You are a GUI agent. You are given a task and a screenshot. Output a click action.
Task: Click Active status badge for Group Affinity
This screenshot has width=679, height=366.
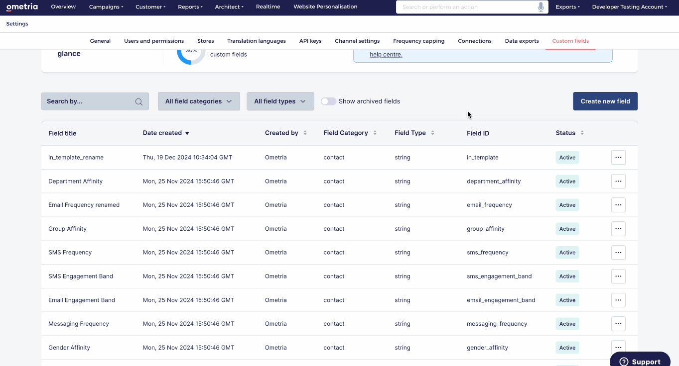click(567, 229)
